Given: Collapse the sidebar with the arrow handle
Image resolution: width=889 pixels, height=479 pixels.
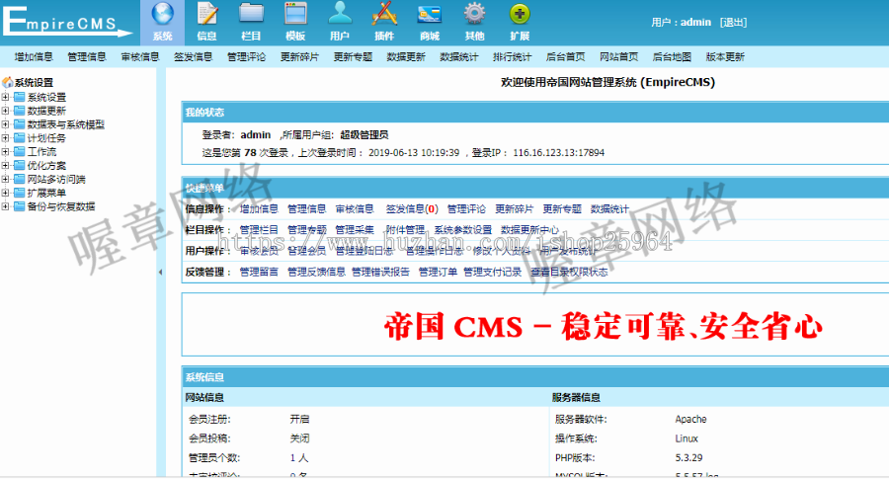Looking at the screenshot, I should [160, 273].
